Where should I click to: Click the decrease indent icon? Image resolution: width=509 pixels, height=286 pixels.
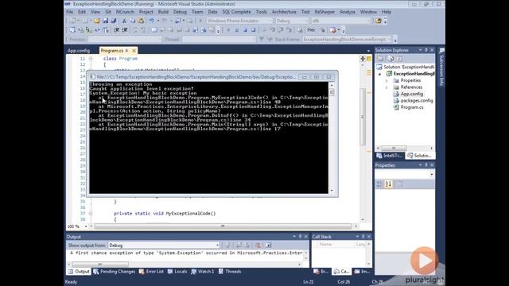[117, 30]
